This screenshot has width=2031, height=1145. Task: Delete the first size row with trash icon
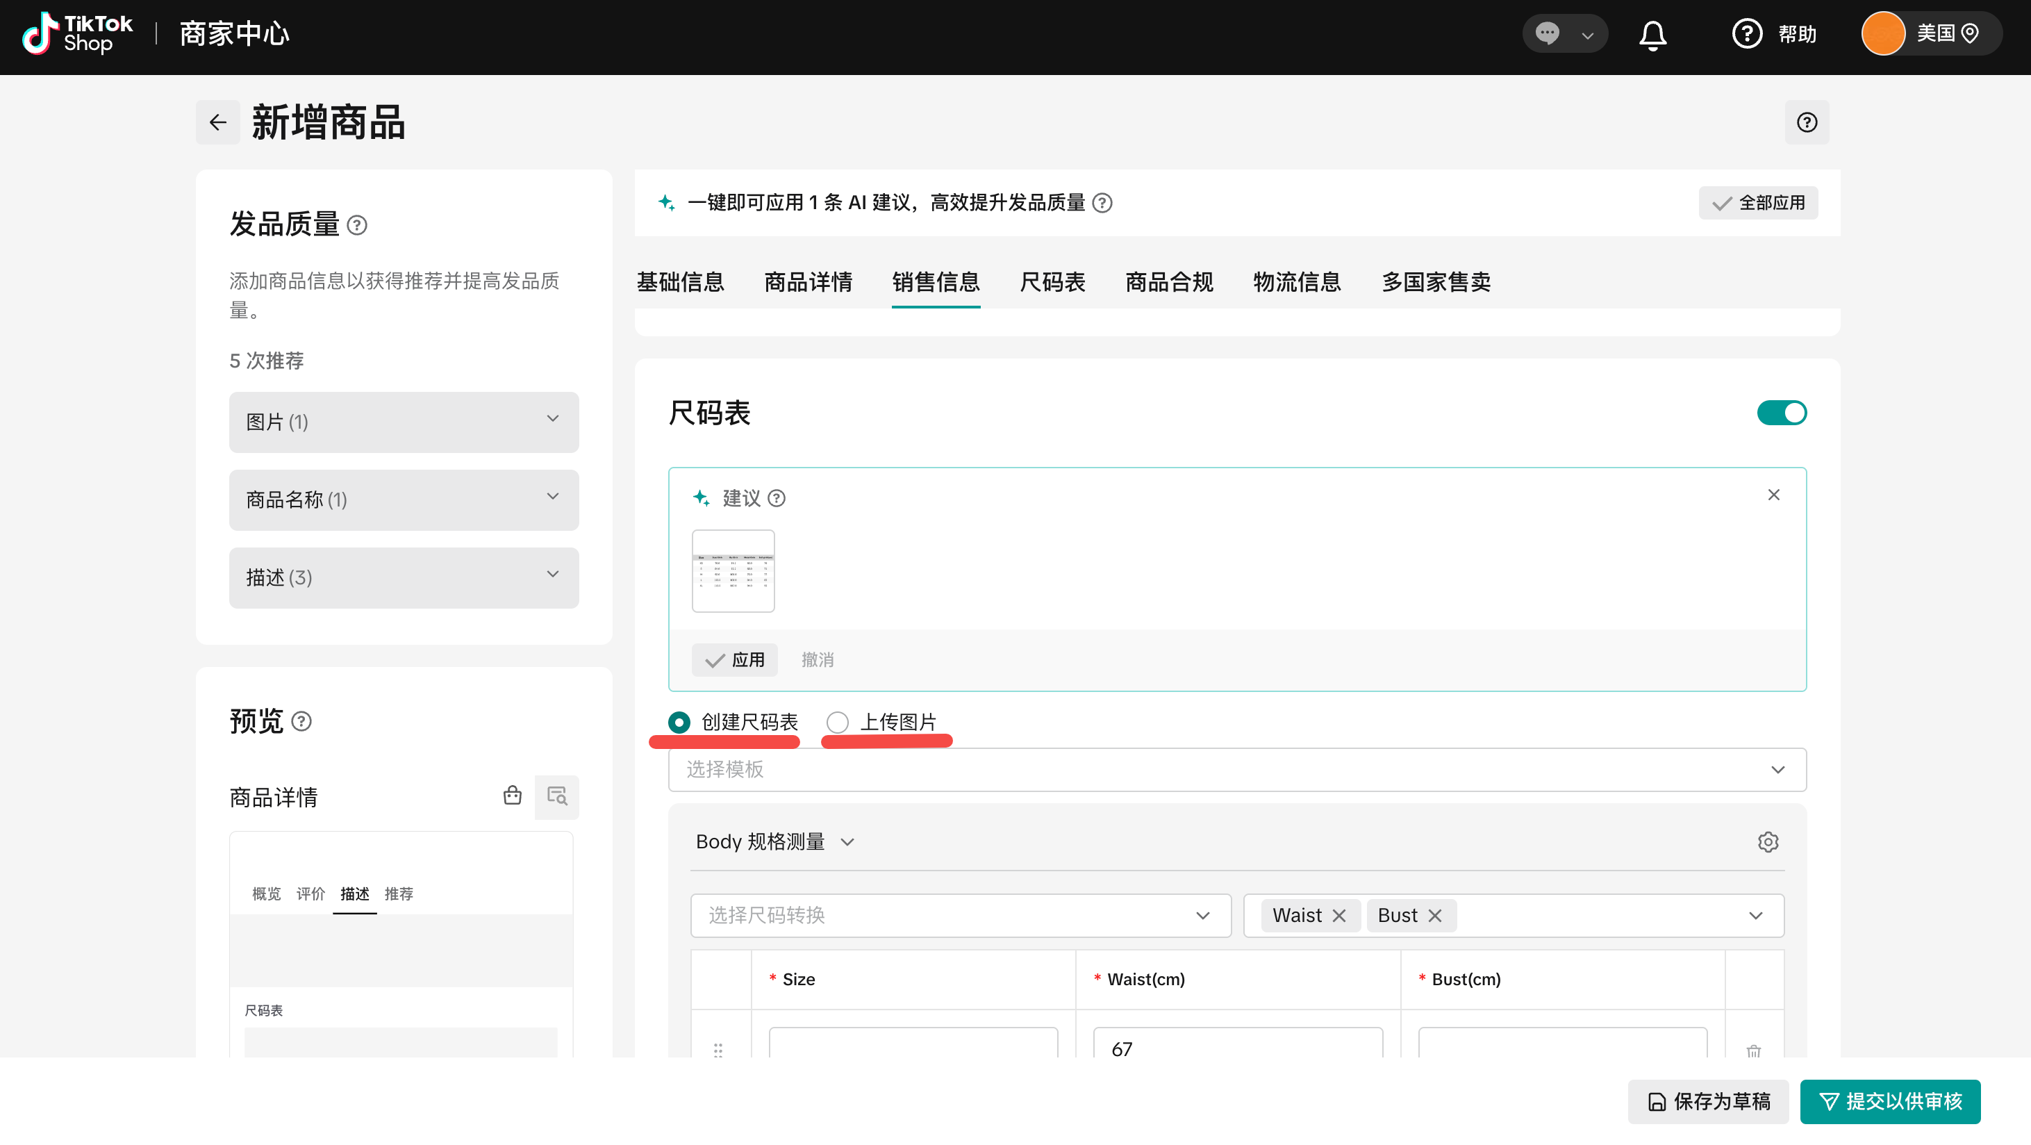point(1753,1051)
